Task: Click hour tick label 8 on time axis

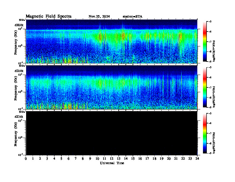Action: (83, 159)
